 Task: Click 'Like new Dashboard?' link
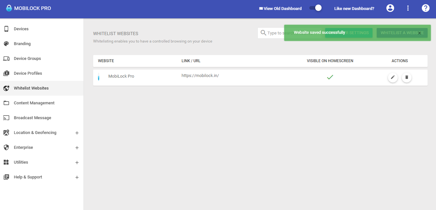click(354, 9)
